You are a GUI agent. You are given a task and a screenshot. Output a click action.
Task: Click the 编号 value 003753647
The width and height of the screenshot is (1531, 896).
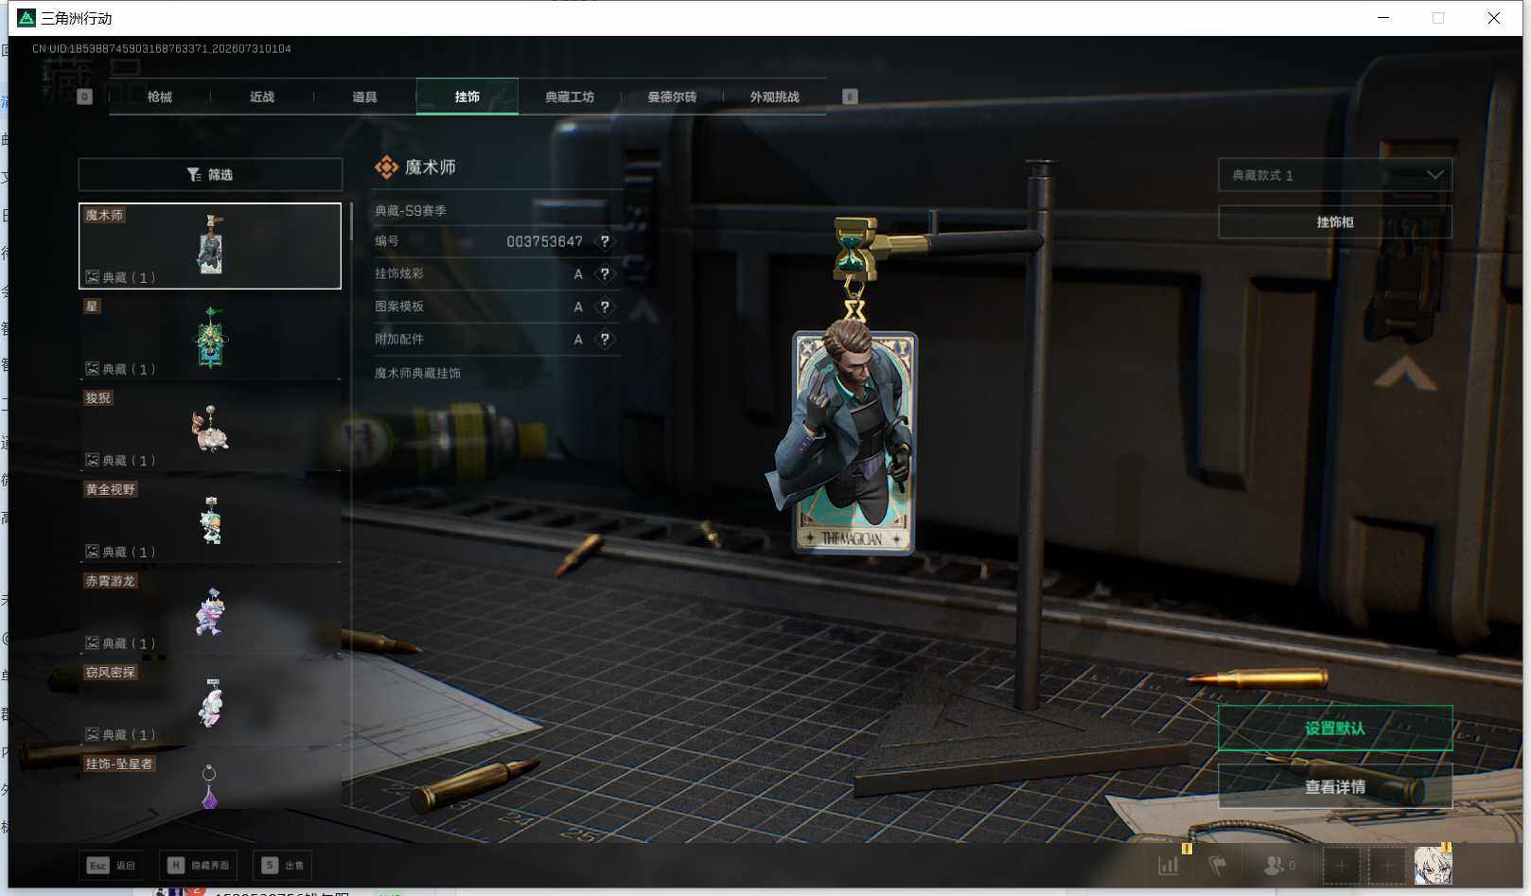[544, 241]
